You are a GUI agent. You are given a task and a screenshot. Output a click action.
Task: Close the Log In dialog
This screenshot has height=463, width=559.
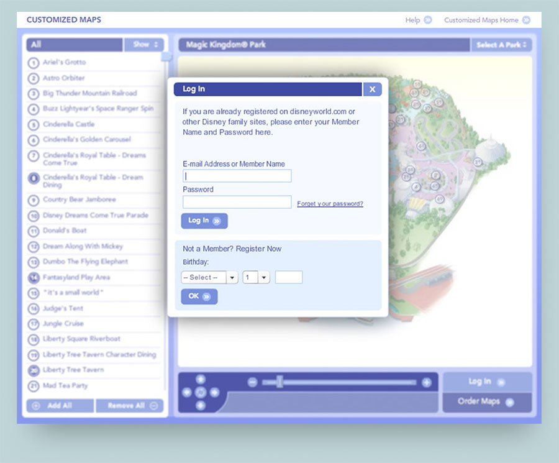click(x=371, y=89)
